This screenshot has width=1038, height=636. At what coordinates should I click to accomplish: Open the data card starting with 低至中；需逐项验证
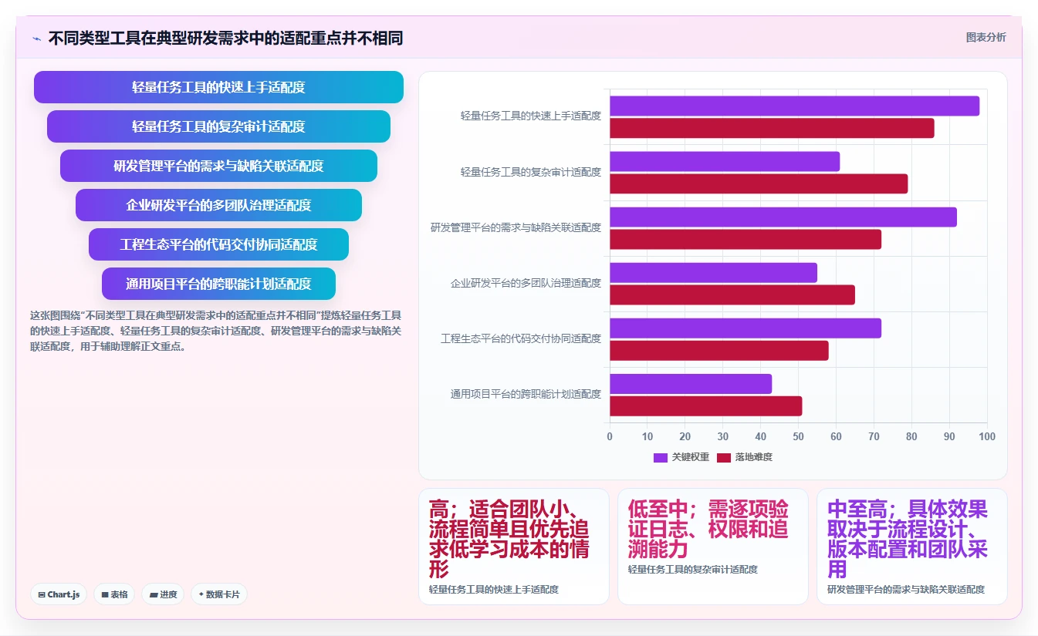point(713,547)
